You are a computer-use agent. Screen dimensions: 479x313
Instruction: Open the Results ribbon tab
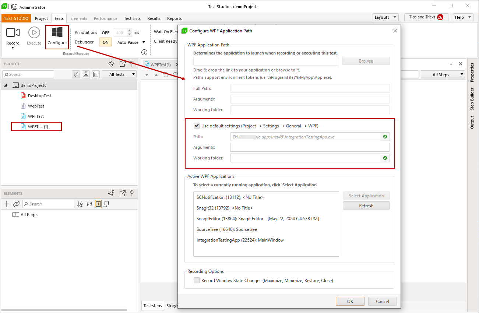pyautogui.click(x=154, y=18)
